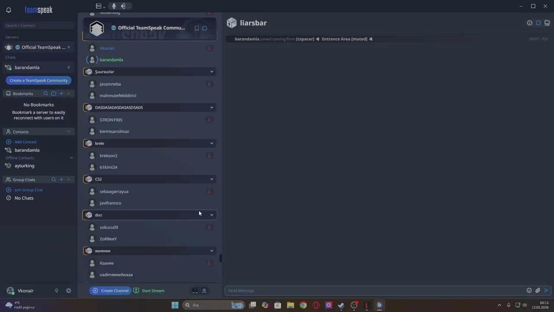The width and height of the screenshot is (554, 312).
Task: Close the barandamla chat
Action: pos(68,67)
